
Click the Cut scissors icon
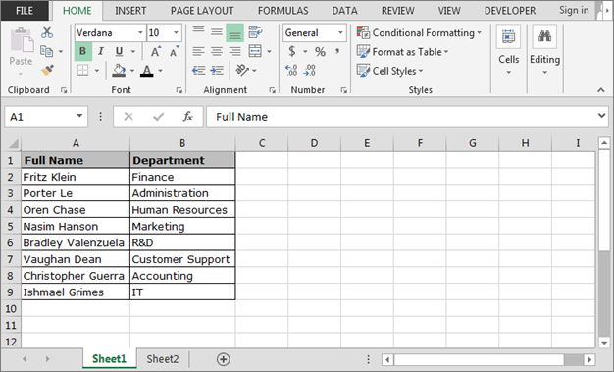47,32
